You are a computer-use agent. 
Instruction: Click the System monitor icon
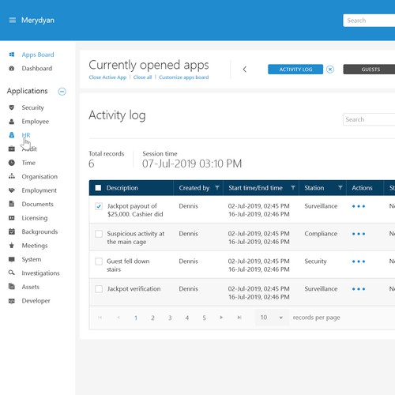coord(12,259)
